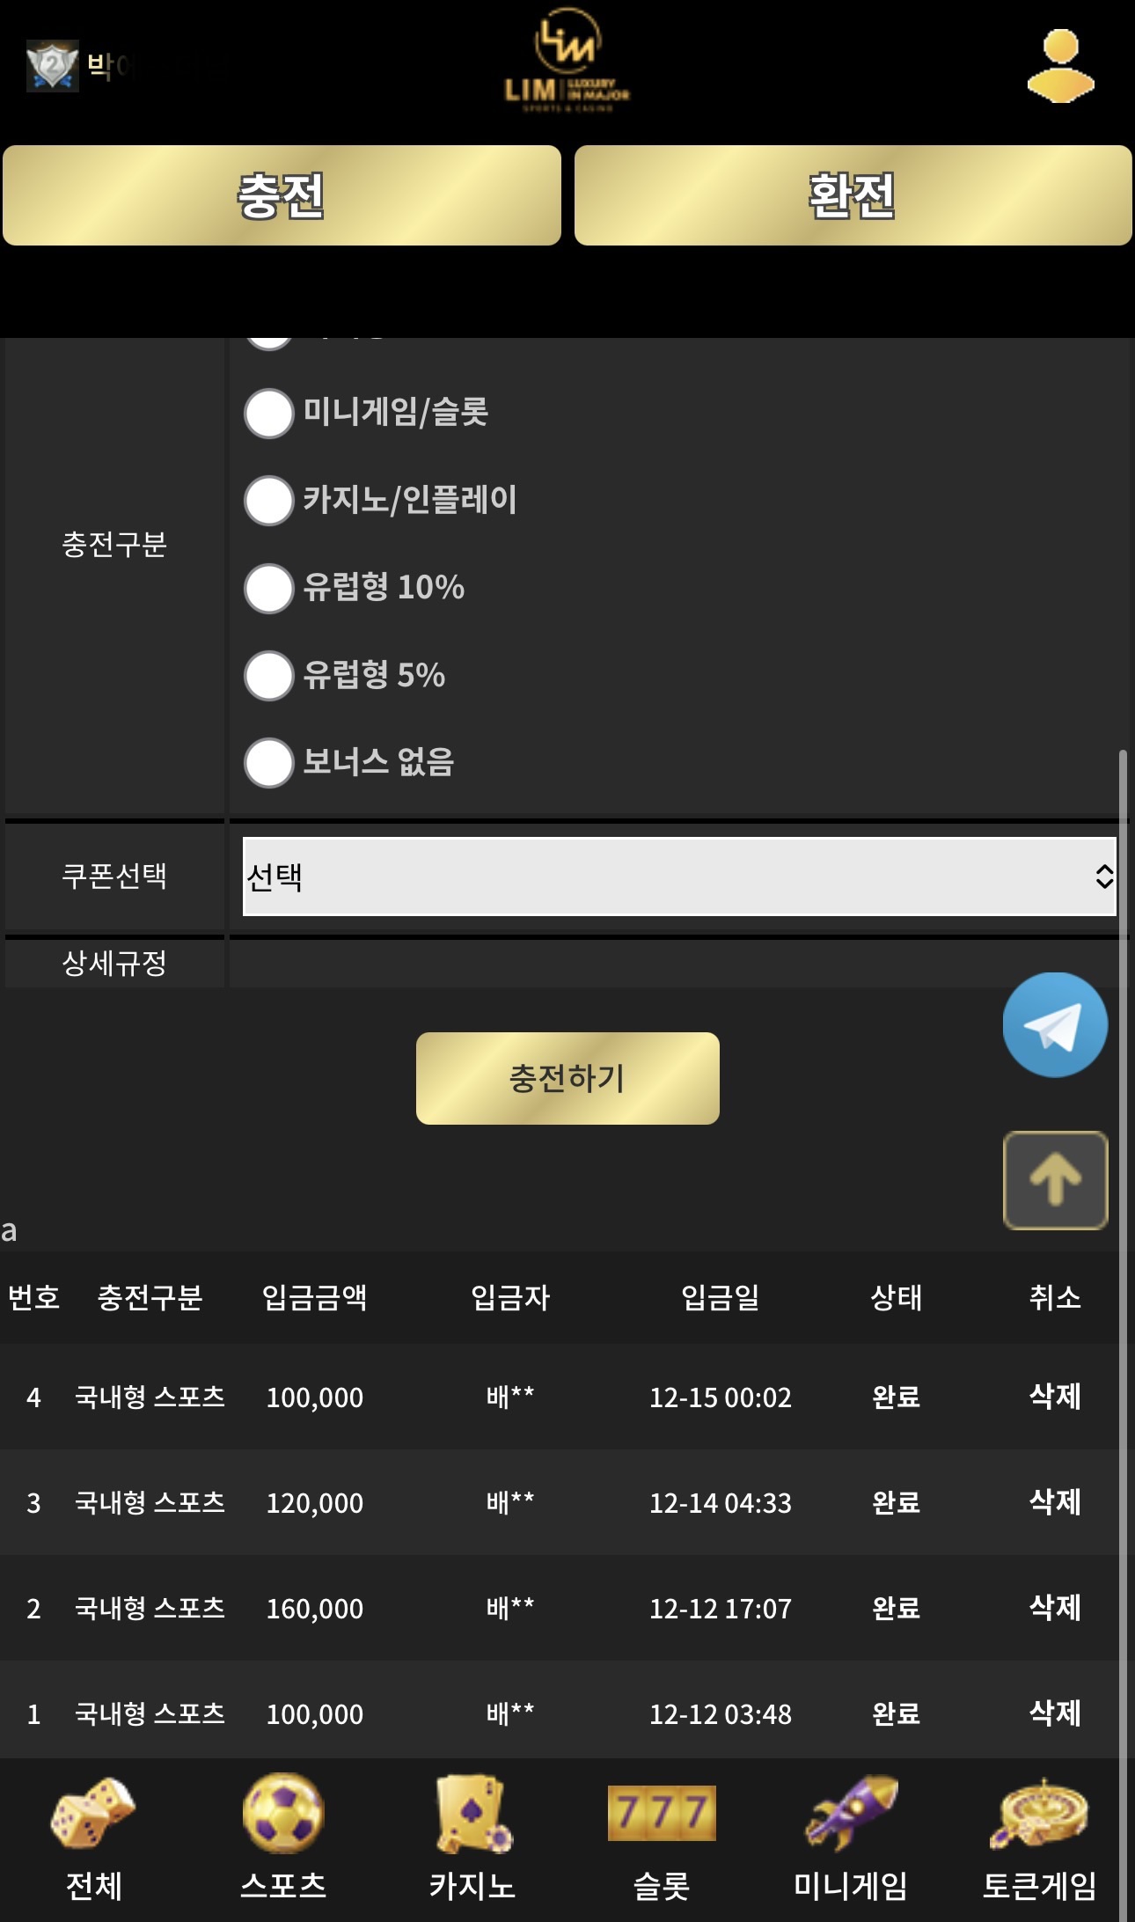Open Telegram support chat bubble
1135x1922 pixels.
click(1054, 1024)
